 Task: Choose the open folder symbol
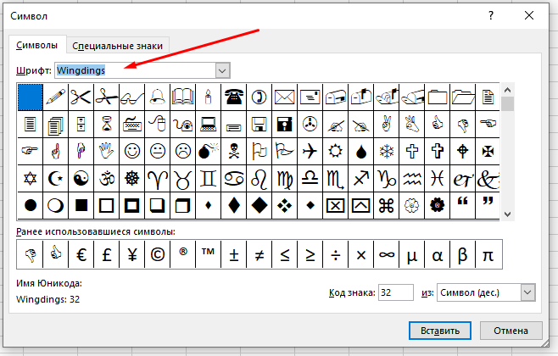pyautogui.click(x=463, y=97)
